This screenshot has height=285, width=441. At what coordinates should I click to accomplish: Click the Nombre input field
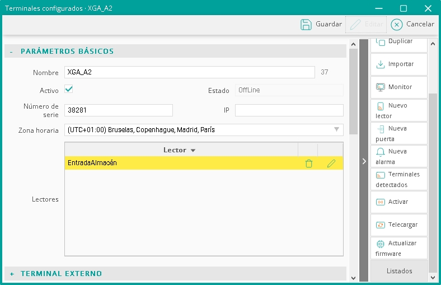(x=189, y=72)
